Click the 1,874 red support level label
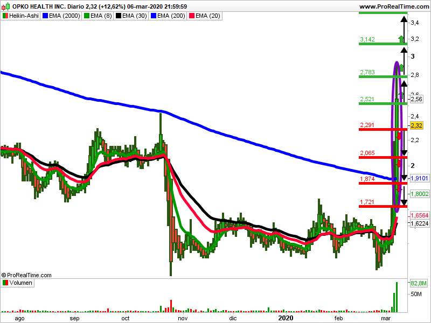431x323 pixels. point(367,179)
